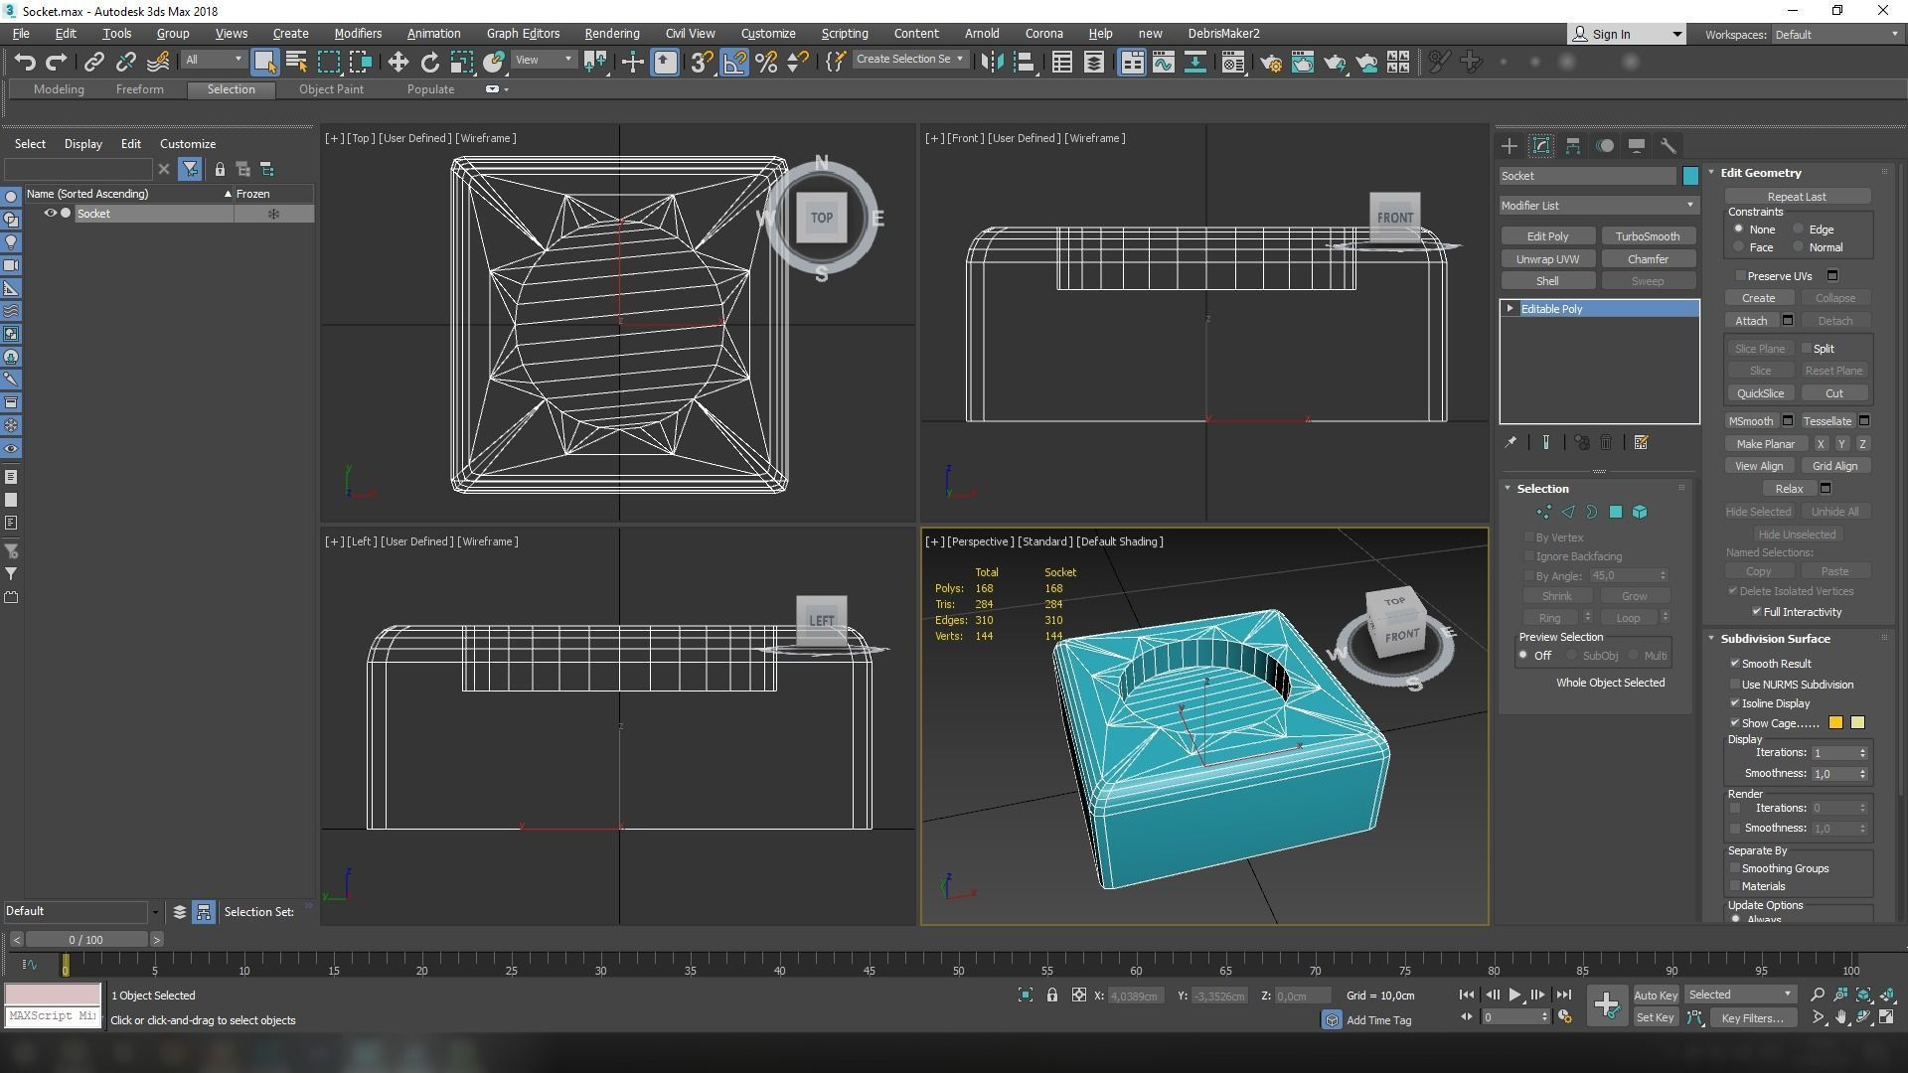Click the Socket object color swatch
The width and height of the screenshot is (1908, 1073).
pos(1690,176)
